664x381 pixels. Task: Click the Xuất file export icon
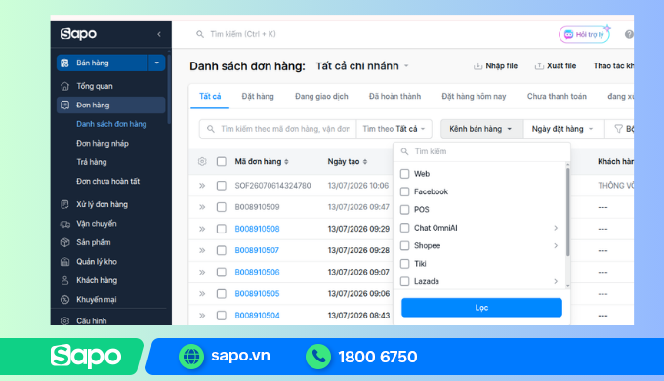click(x=539, y=66)
